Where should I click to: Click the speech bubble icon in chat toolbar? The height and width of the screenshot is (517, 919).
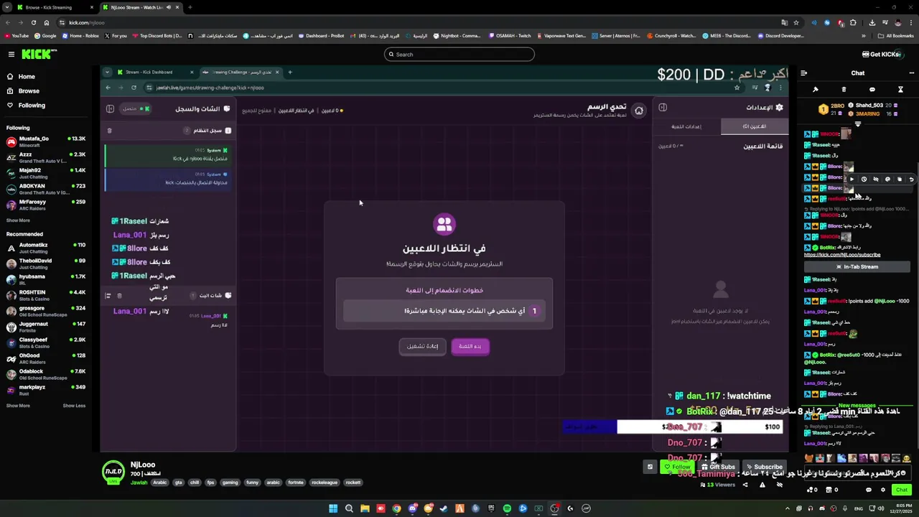(x=872, y=90)
